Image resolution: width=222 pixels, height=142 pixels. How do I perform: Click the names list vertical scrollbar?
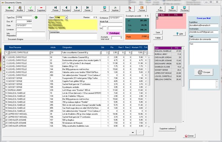(x=183, y=85)
